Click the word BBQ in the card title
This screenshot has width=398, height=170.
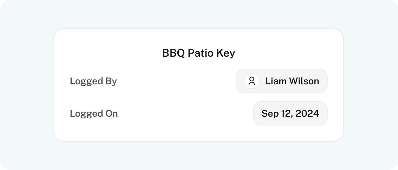173,53
